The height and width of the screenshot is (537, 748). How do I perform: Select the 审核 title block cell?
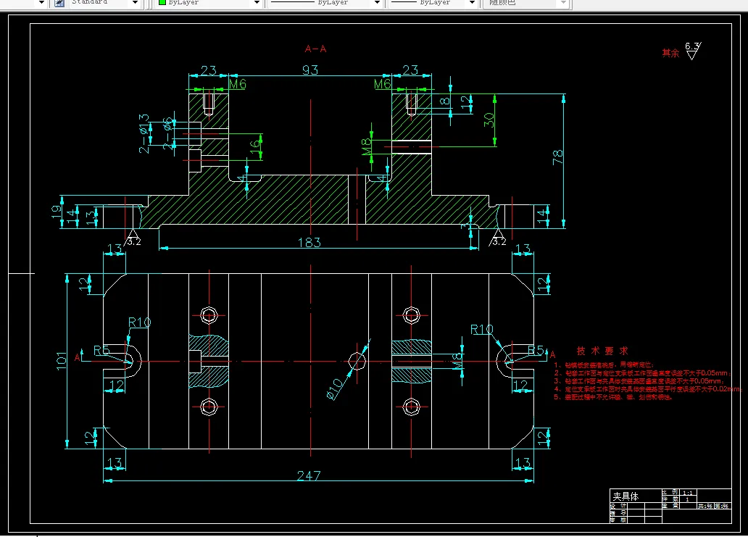point(619,520)
